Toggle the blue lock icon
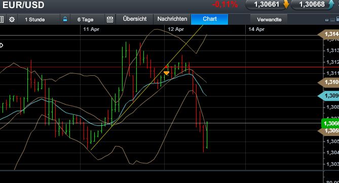Screen dimensions: 339x183 point(65,19)
